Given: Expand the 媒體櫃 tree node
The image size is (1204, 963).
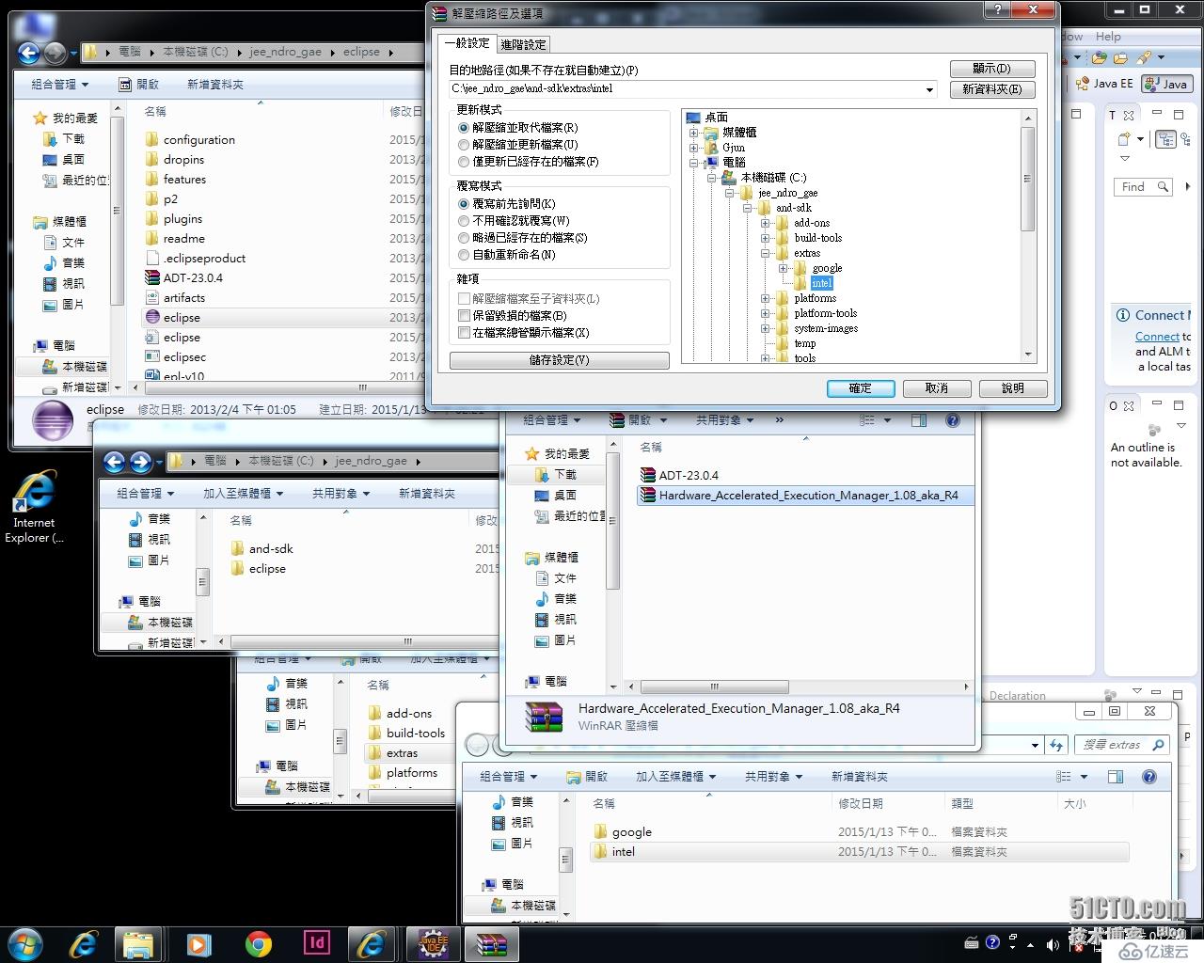Looking at the screenshot, I should (694, 133).
